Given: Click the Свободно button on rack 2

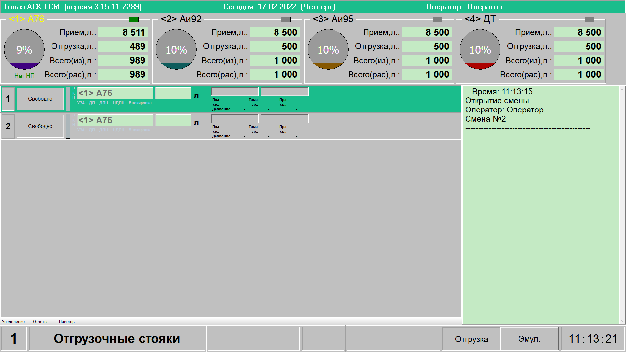Looking at the screenshot, I should coord(40,126).
